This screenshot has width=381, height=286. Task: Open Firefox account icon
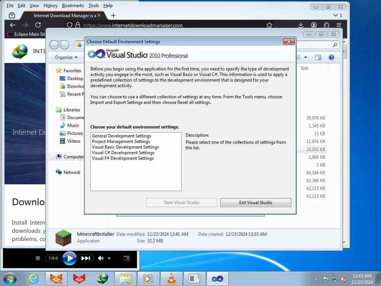pos(314,25)
